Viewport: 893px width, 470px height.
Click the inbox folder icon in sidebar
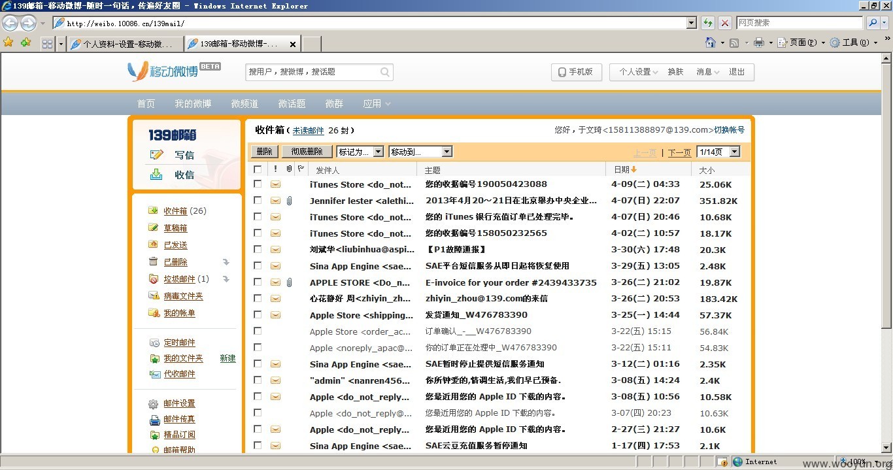coord(153,210)
